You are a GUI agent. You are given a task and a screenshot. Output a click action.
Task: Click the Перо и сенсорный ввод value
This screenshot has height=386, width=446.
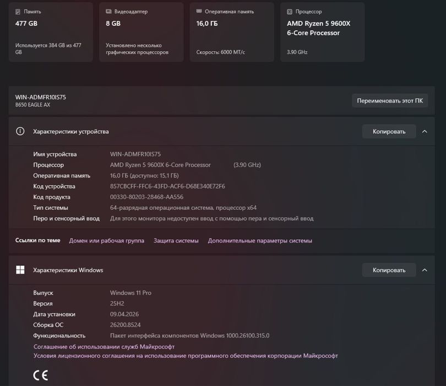coord(211,218)
